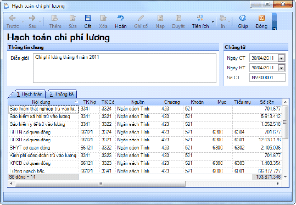Click the TK Có column header

click(x=108, y=102)
